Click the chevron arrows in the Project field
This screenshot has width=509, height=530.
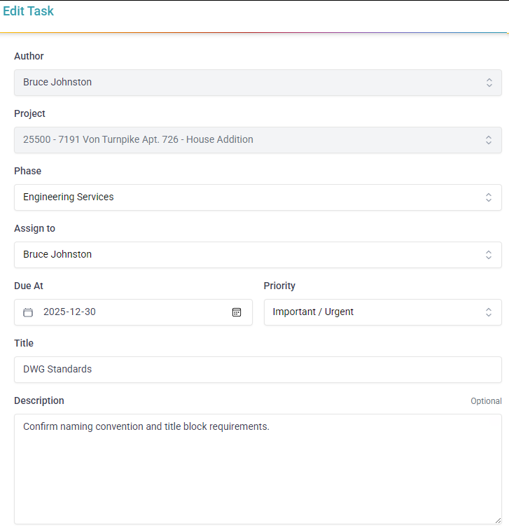(489, 140)
